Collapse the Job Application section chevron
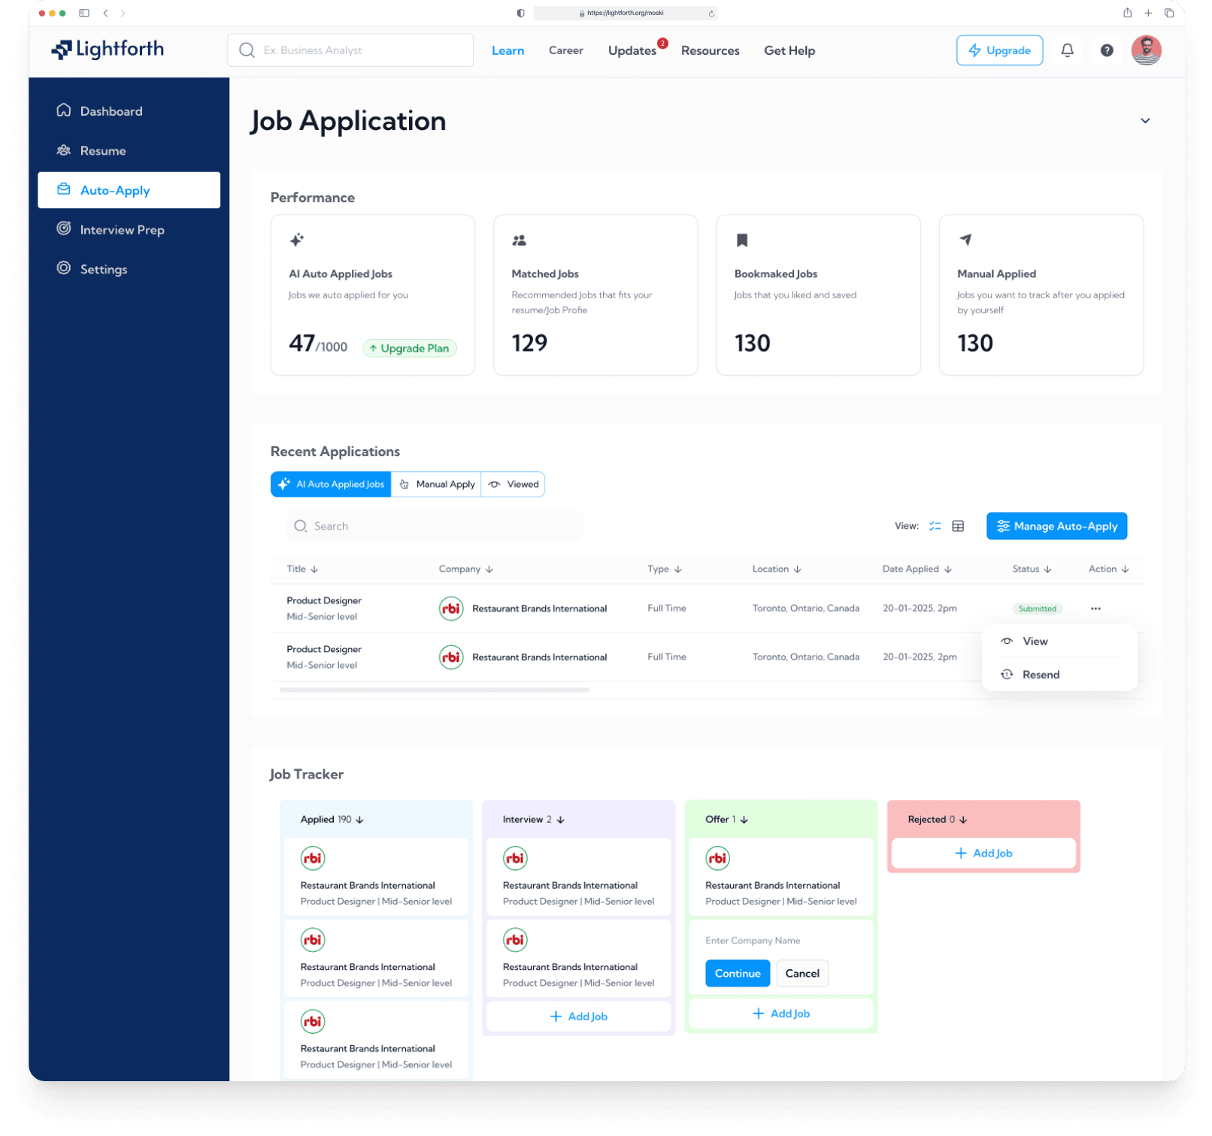The image size is (1212, 1136). [1144, 121]
